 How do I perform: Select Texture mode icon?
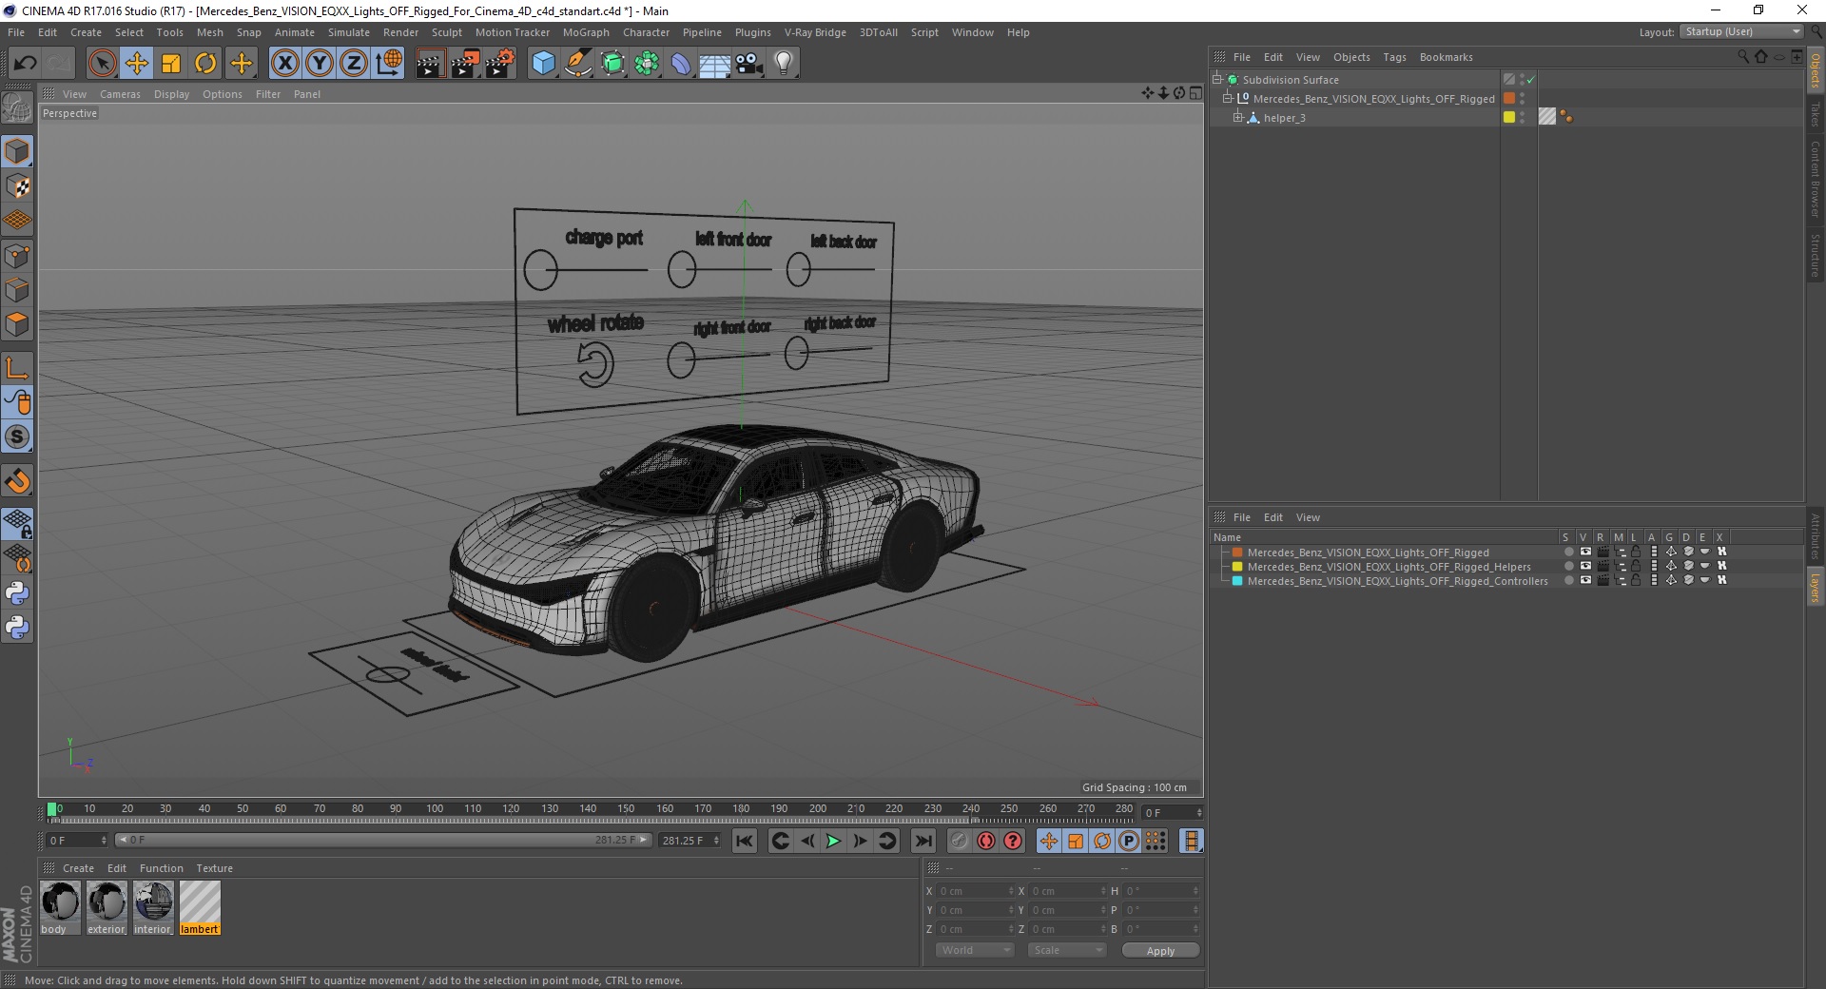(17, 186)
